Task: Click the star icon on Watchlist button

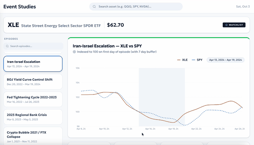Action: 227,25
